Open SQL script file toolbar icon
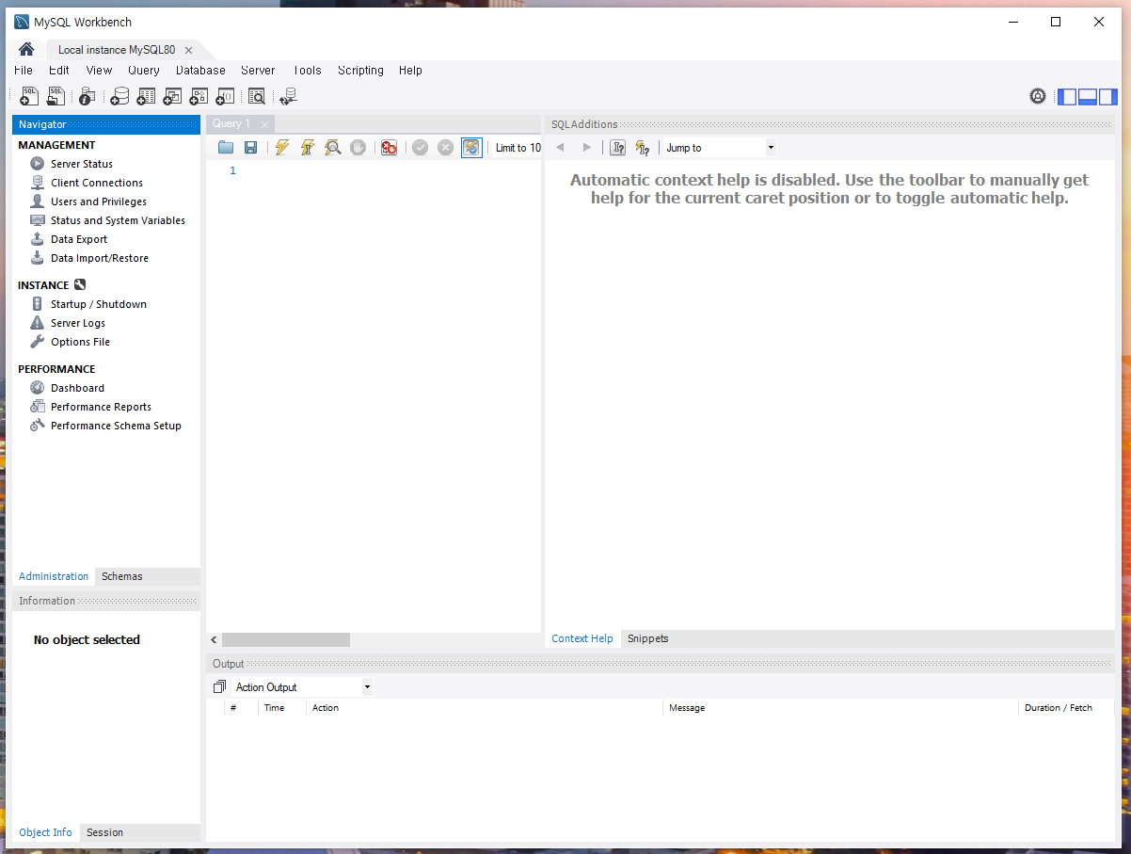This screenshot has height=854, width=1131. pos(56,95)
